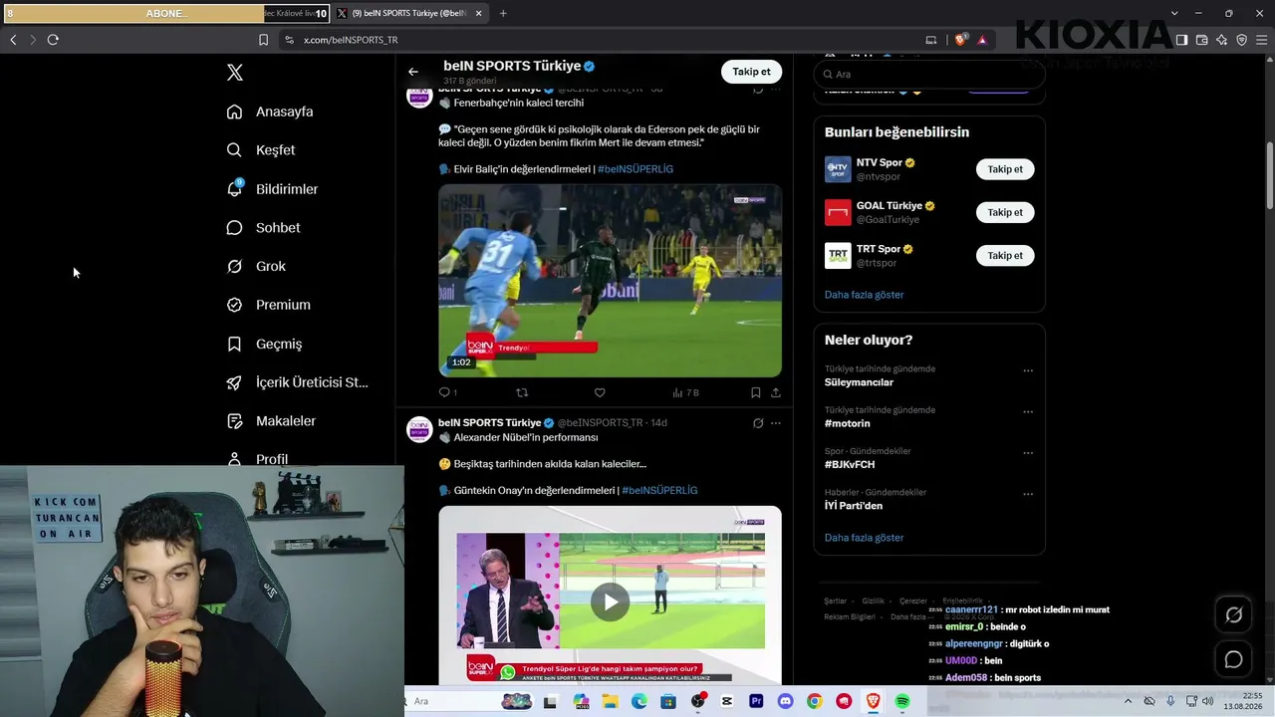Open Brave Wallet icon
Image resolution: width=1275 pixels, height=717 pixels.
1201,40
